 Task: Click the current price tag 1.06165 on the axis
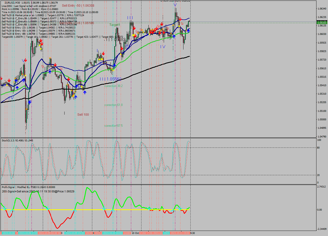coord(322,23)
